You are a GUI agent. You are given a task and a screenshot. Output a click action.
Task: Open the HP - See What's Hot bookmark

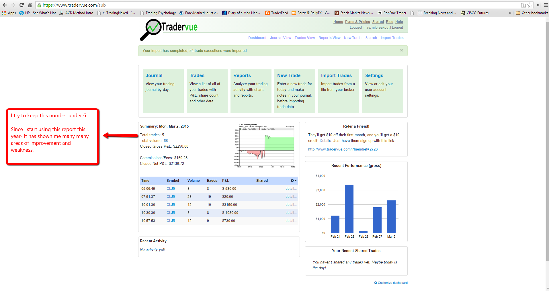38,13
